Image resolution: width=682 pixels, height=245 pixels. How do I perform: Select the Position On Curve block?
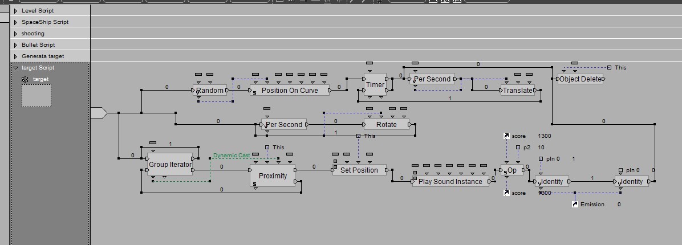click(x=290, y=91)
